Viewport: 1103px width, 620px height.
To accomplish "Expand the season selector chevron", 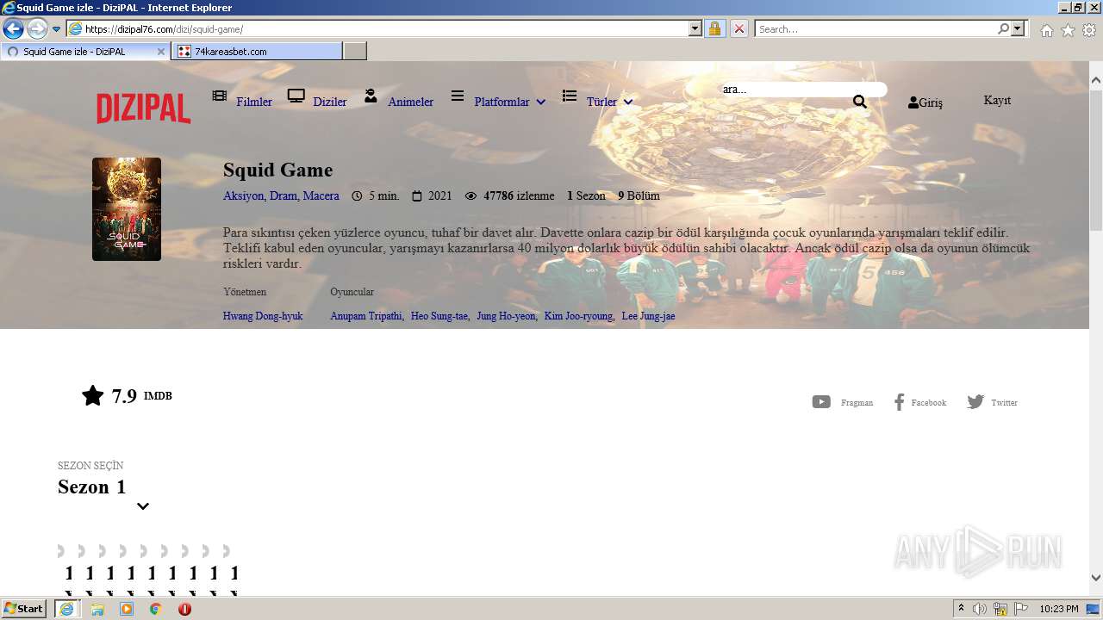I will pos(143,506).
